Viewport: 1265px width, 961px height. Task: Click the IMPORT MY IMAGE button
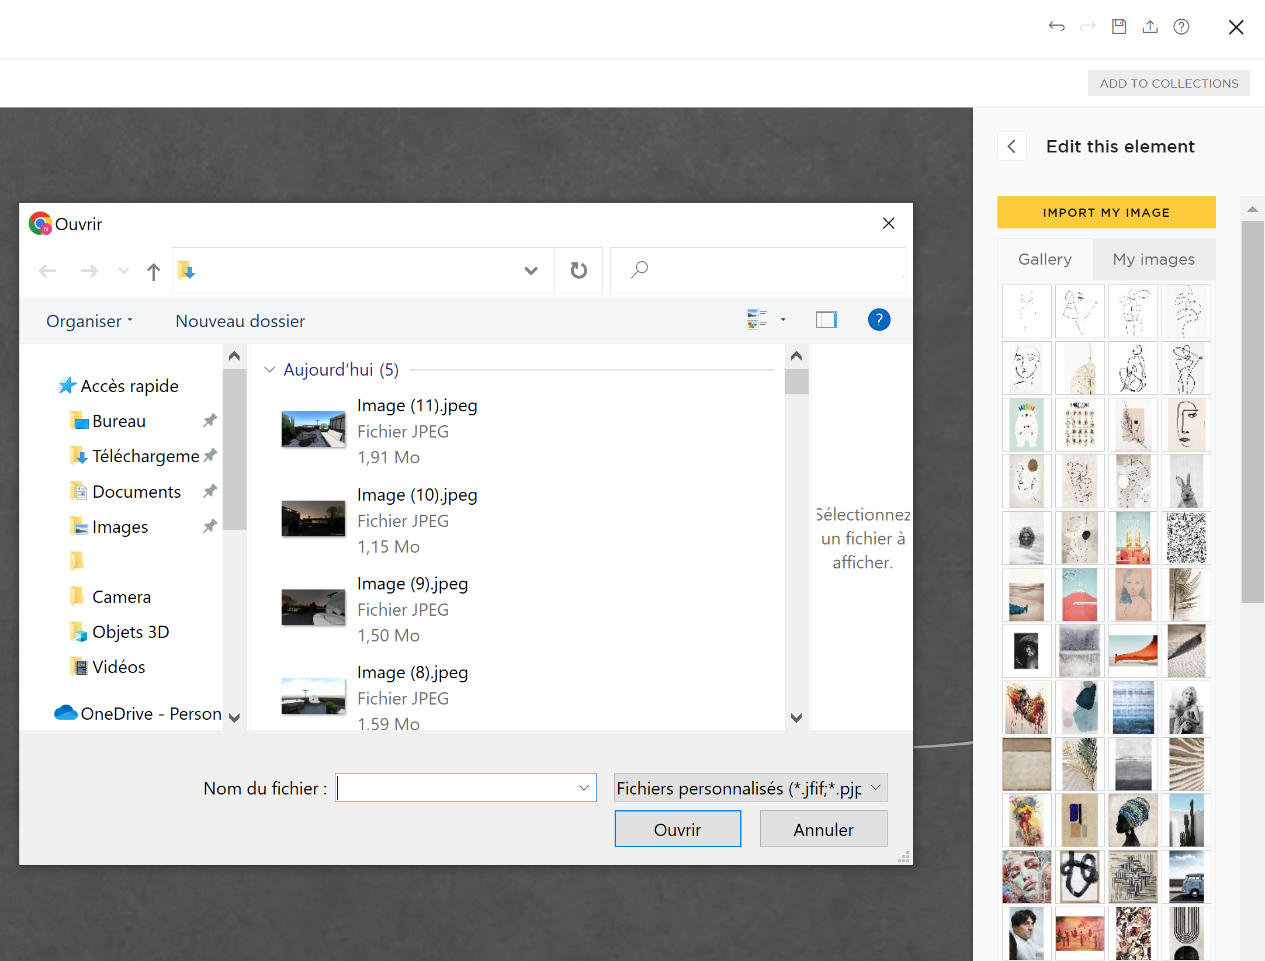(1106, 213)
